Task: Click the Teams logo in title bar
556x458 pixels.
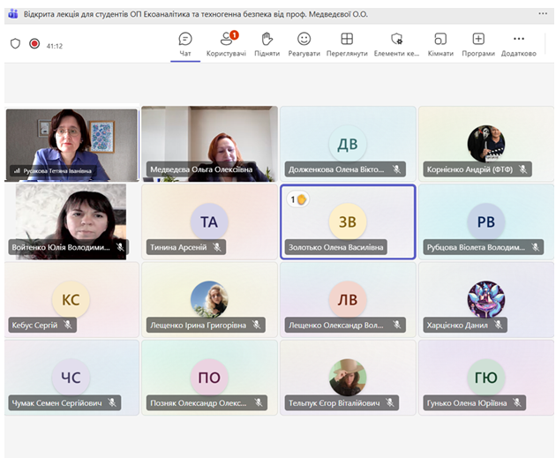Action: coord(12,14)
